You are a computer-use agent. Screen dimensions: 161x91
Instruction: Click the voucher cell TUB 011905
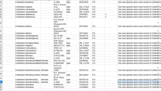point(60,56)
